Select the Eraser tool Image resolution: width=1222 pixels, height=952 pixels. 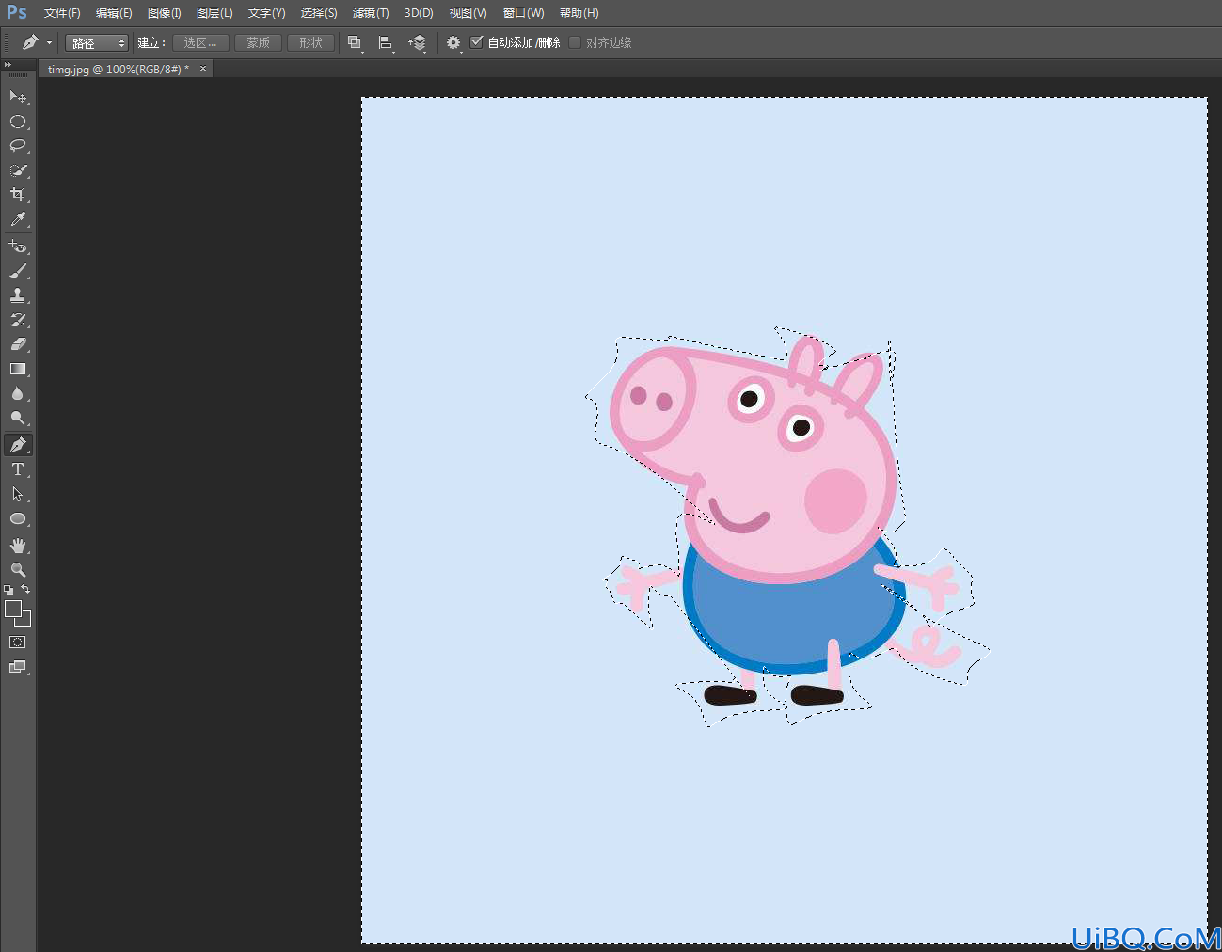tap(18, 344)
